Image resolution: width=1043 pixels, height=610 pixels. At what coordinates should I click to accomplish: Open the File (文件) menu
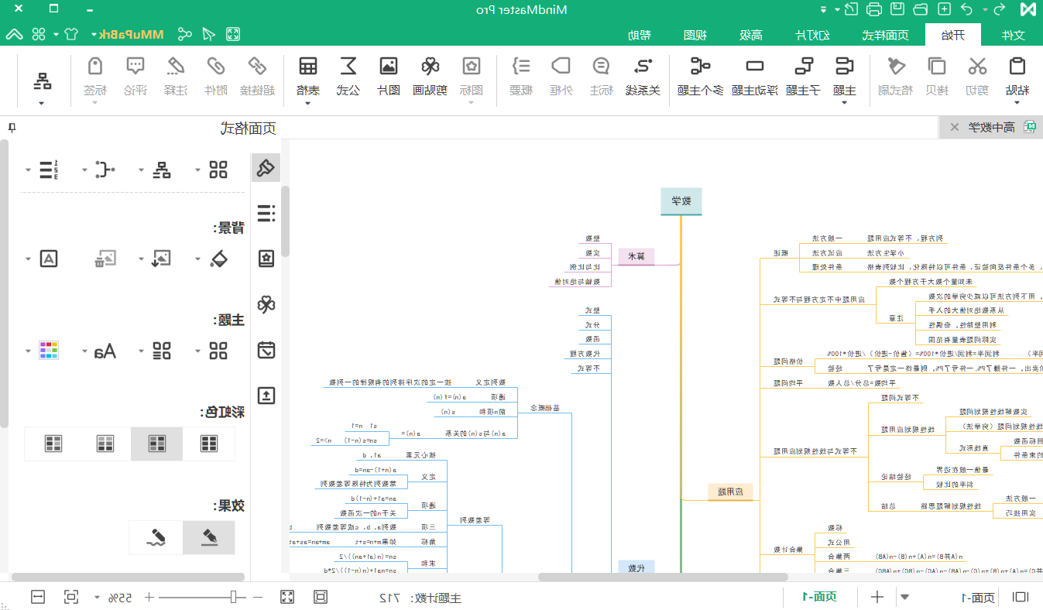(1013, 35)
